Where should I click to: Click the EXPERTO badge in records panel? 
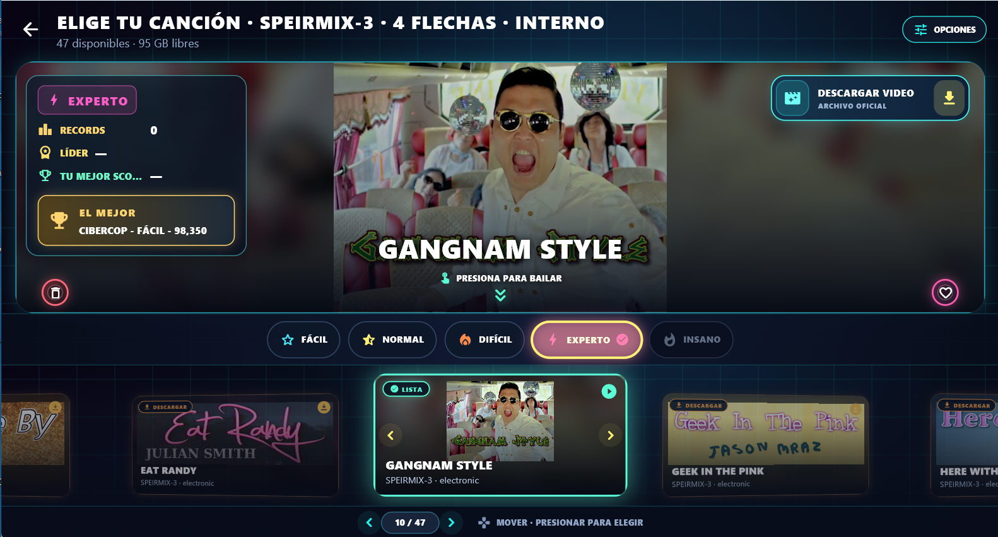(x=87, y=100)
